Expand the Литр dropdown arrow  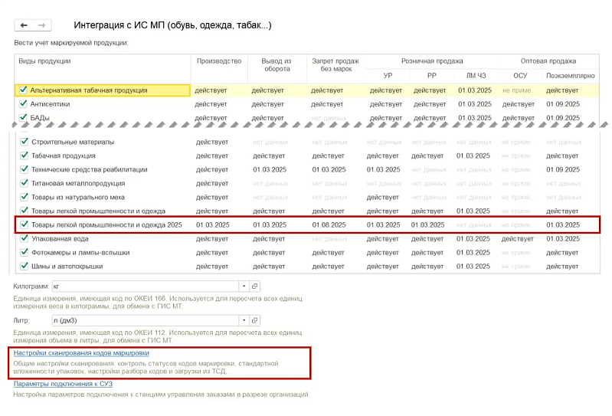(244, 320)
